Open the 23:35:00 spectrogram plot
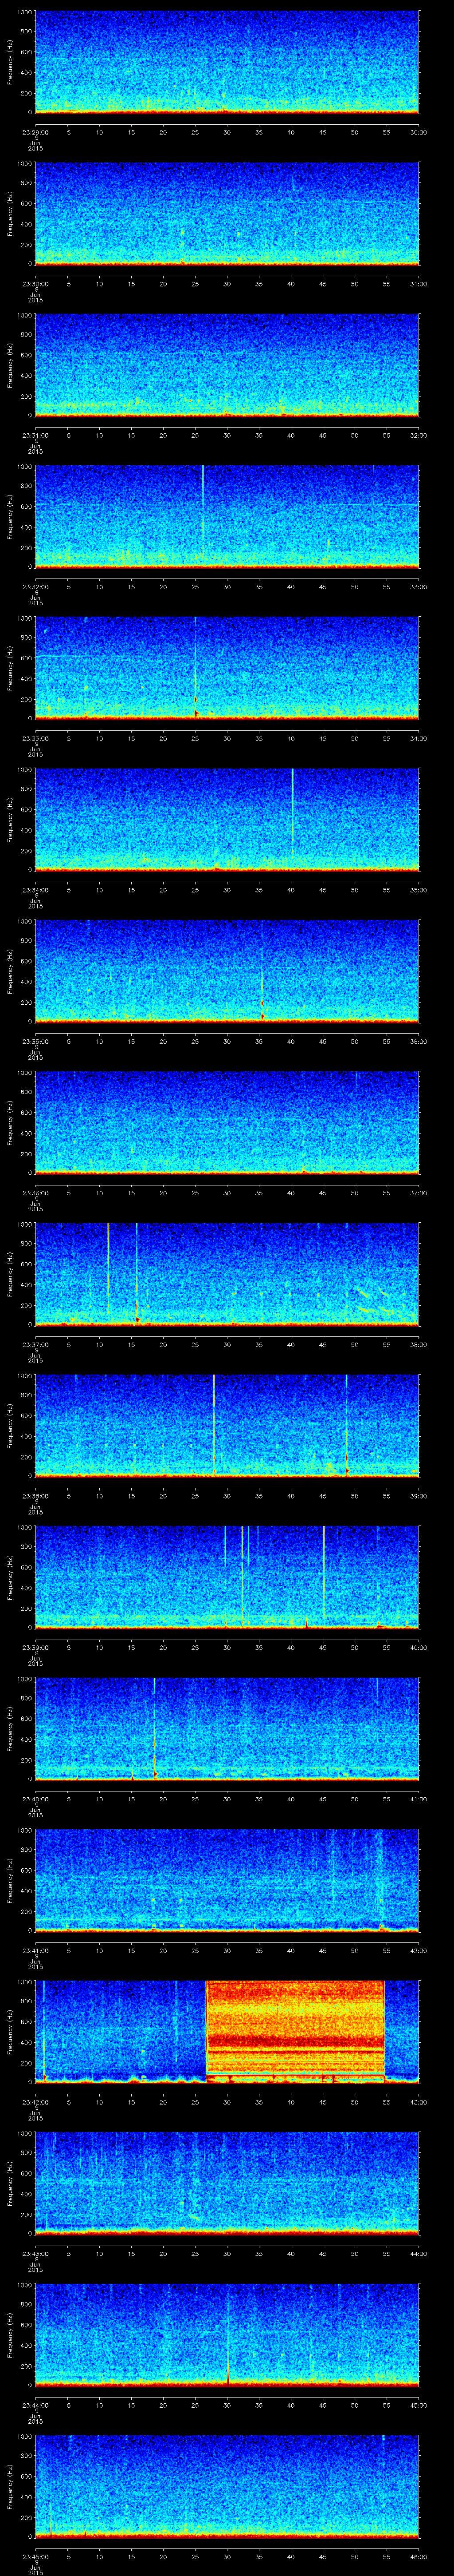This screenshot has height=2576, width=454. click(227, 971)
